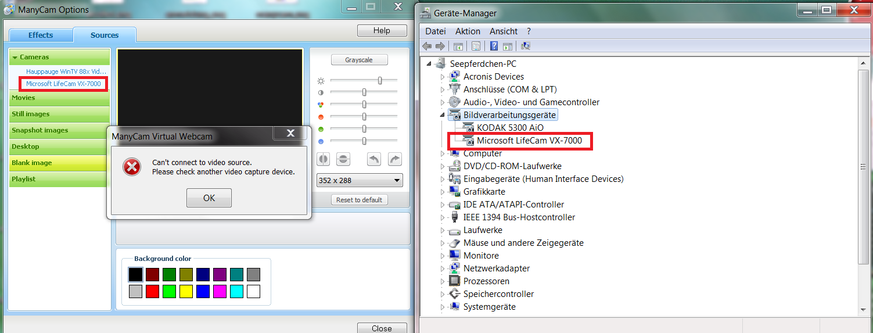The width and height of the screenshot is (873, 333).
Task: Expand DVD/CD-ROM-Laufwerke node
Action: (x=443, y=166)
